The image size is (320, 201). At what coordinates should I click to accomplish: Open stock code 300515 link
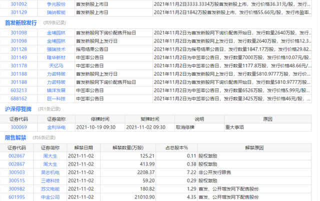point(16,181)
